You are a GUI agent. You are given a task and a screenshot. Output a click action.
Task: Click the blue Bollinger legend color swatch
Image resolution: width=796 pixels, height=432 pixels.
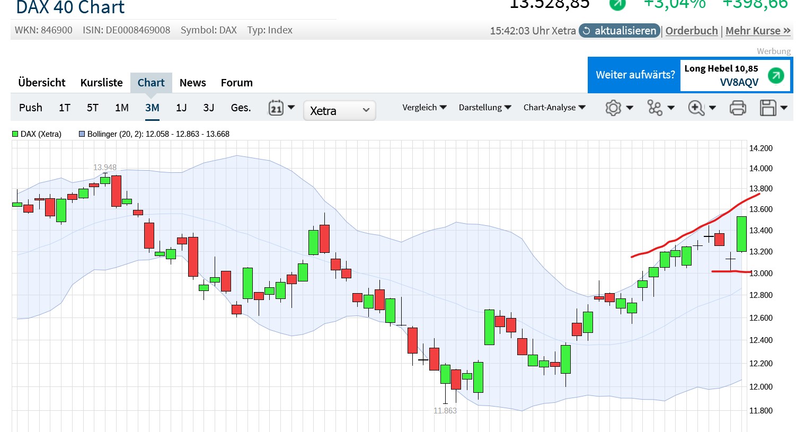coord(82,134)
